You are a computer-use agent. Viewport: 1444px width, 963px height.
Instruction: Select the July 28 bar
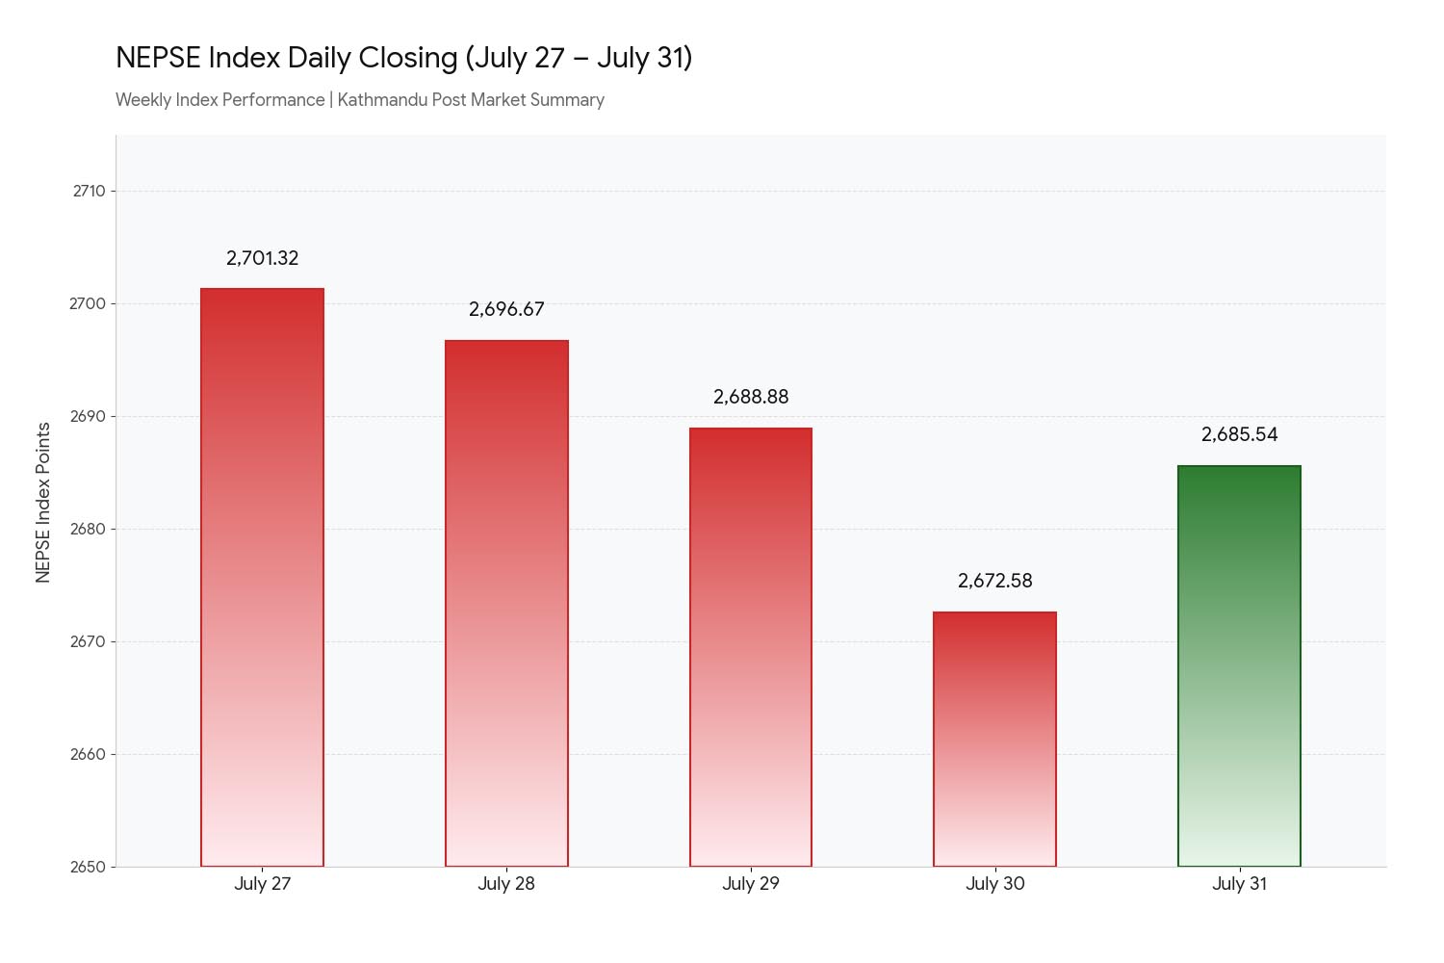pyautogui.click(x=506, y=604)
